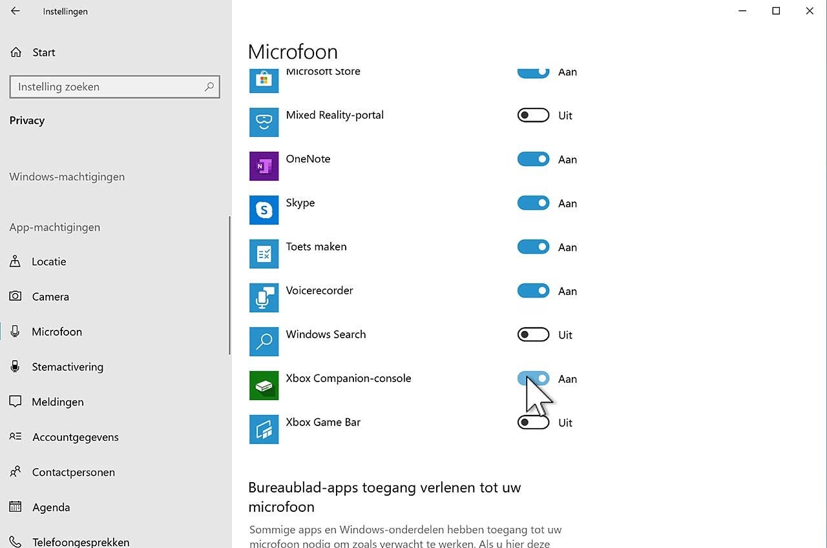Click the Xbox Companion-console app icon
Image resolution: width=827 pixels, height=548 pixels.
264,385
